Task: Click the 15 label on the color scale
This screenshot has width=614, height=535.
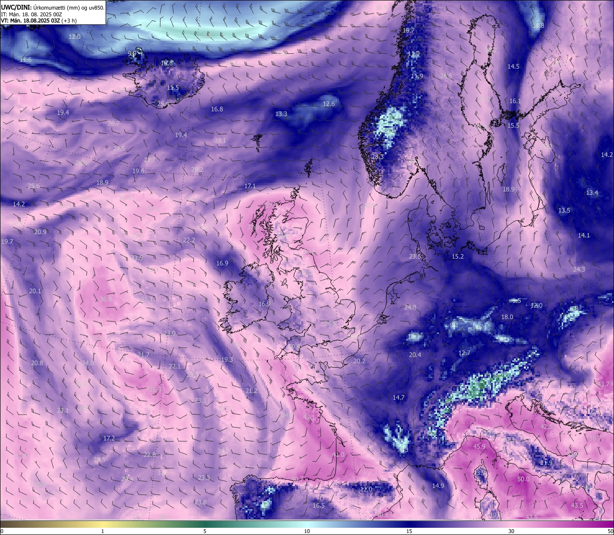Action: (x=409, y=531)
